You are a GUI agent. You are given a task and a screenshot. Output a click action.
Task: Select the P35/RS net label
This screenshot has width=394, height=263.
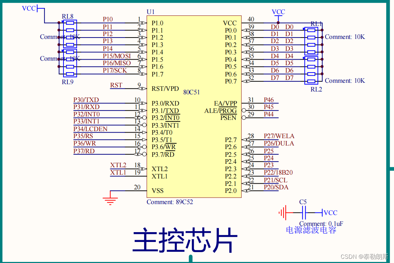coord(83,136)
